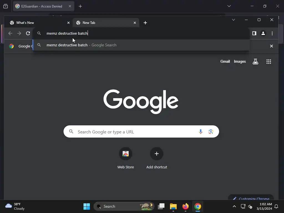
Task: Open the Images link
Action: (x=240, y=61)
